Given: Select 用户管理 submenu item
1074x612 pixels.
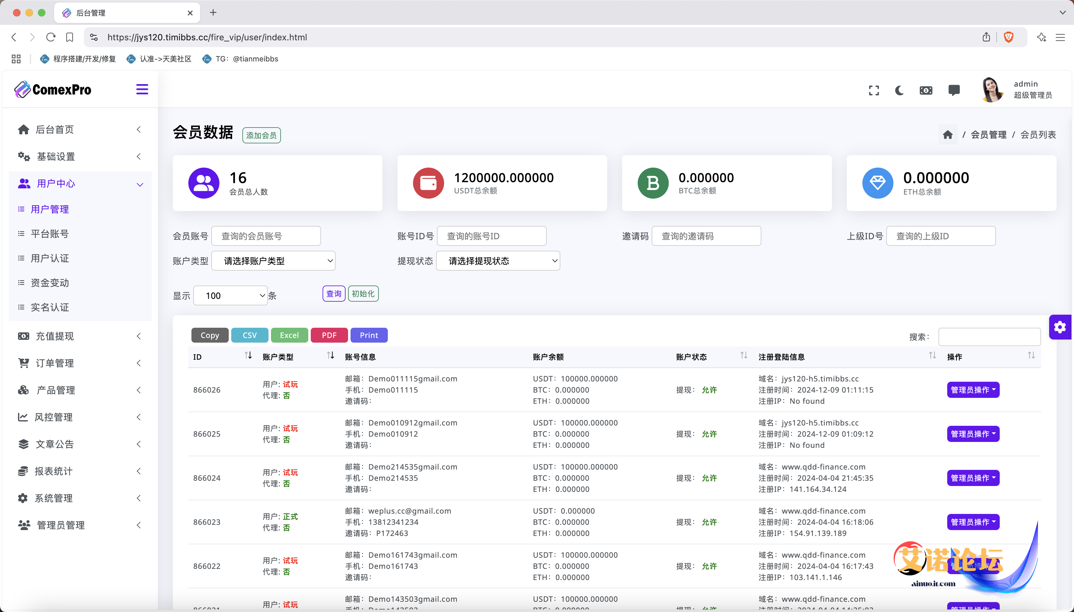Looking at the screenshot, I should [x=50, y=209].
